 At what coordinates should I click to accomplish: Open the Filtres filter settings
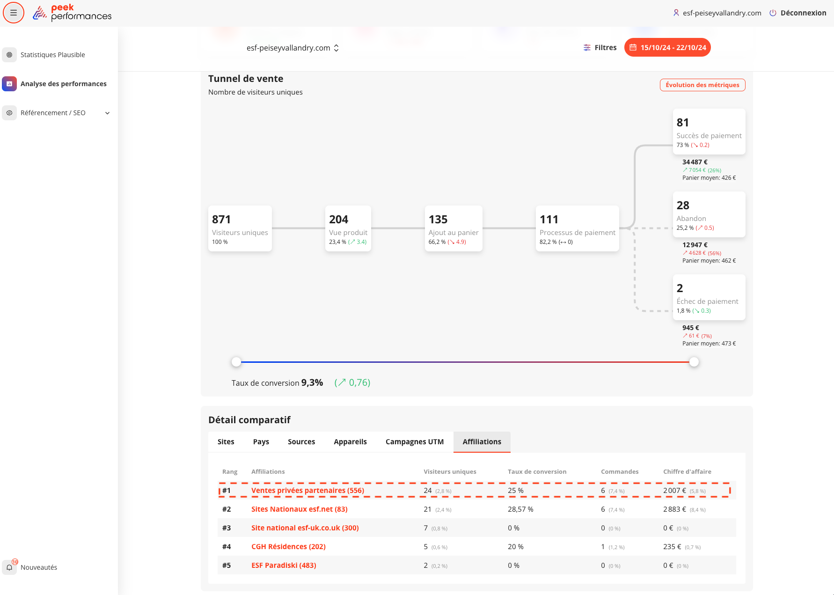tap(600, 48)
